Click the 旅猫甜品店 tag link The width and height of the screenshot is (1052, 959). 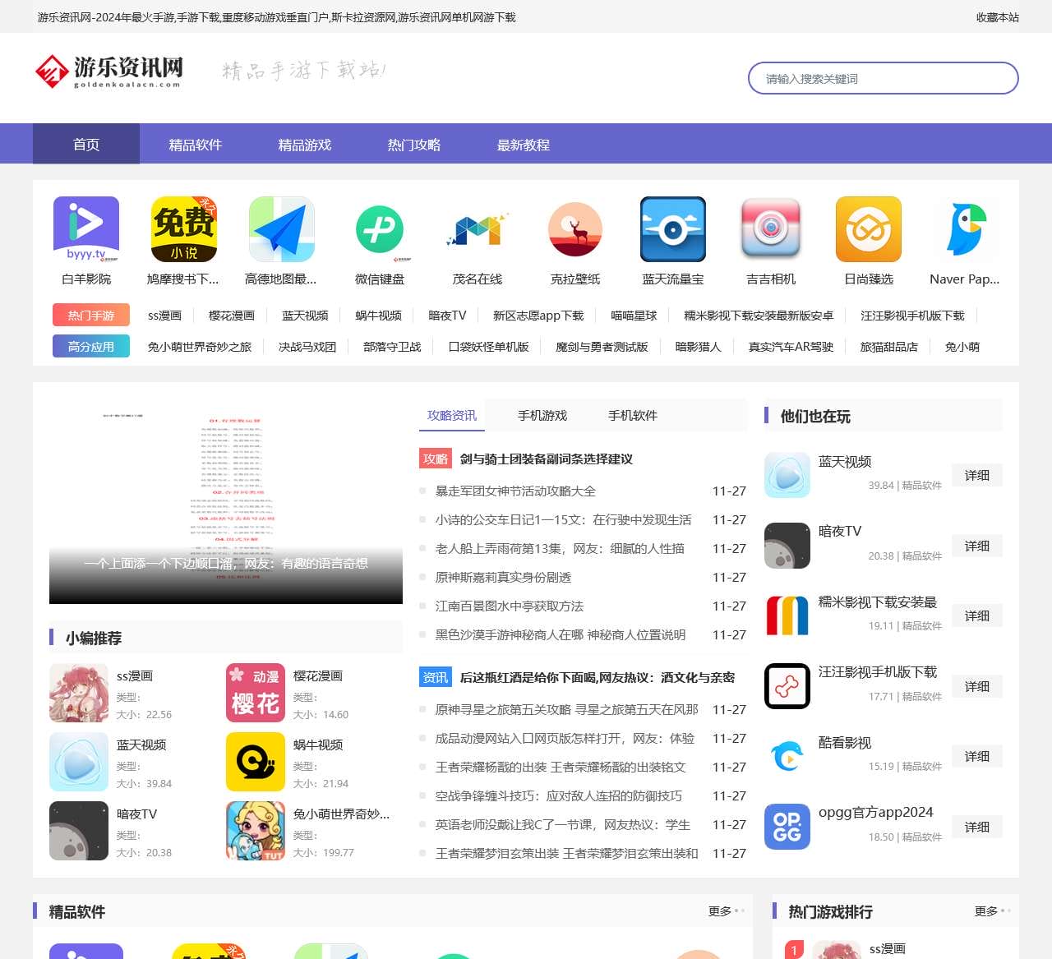coord(889,347)
